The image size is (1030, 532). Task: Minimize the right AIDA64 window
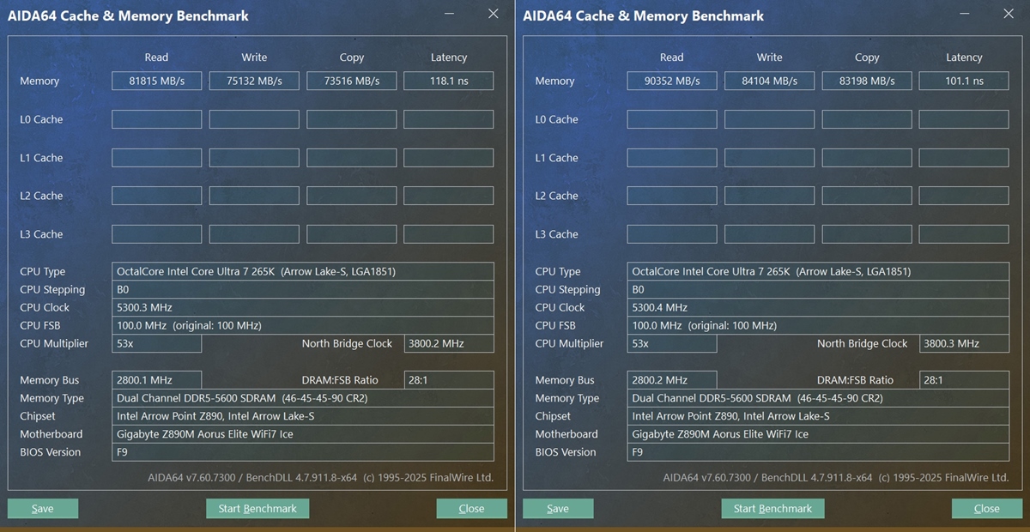pyautogui.click(x=966, y=15)
